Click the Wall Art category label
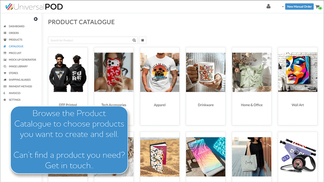Screen dimensions: 324x182 (x=297, y=105)
